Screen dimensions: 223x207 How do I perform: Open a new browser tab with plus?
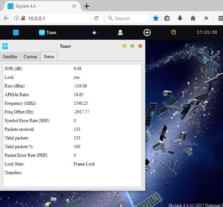pos(87,6)
